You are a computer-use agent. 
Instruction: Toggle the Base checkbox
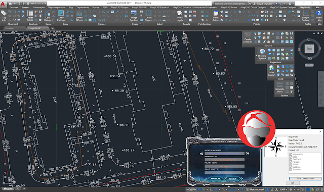coord(291,157)
